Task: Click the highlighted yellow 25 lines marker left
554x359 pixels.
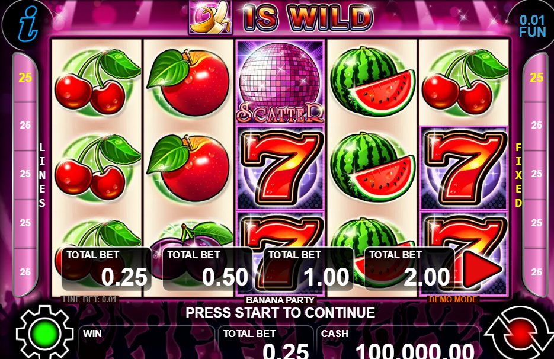Action: click(25, 77)
